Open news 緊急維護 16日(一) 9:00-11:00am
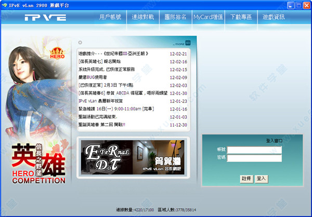The image size is (312, 217). pos(116,109)
